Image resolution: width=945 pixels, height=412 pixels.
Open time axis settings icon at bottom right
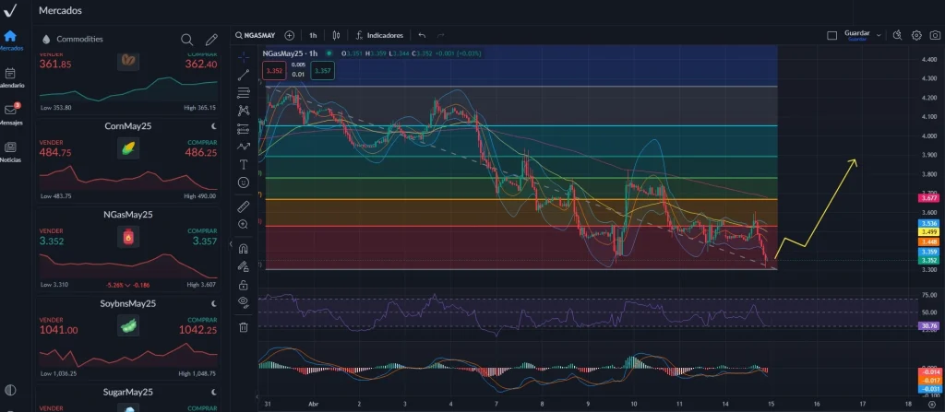[x=932, y=405]
